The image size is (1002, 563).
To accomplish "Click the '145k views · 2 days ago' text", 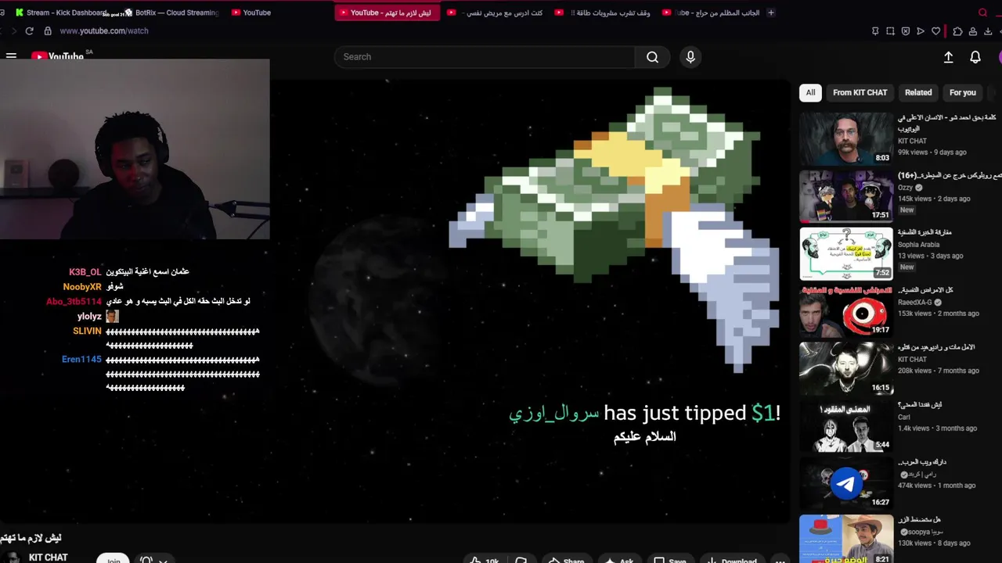I will tap(934, 199).
